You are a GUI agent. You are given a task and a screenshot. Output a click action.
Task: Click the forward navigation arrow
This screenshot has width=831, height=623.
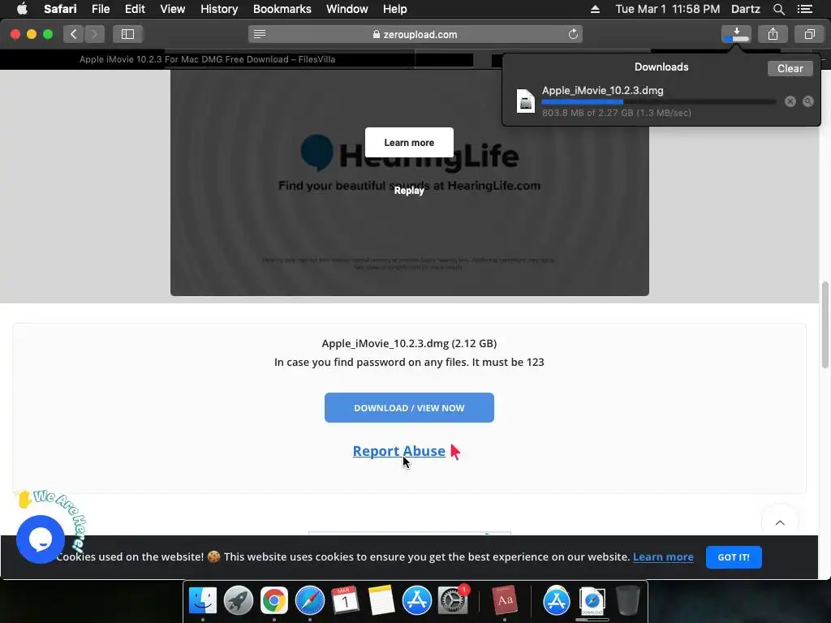pos(94,34)
